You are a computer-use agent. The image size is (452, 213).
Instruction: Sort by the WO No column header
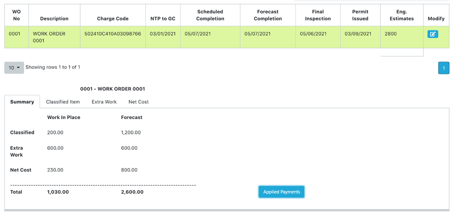coord(16,15)
